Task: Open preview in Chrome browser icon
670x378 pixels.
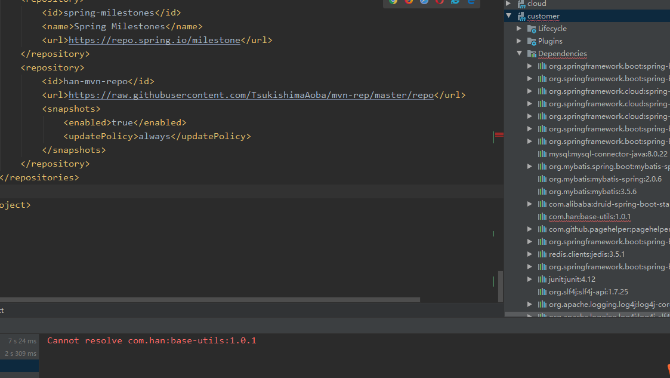Action: (393, 2)
